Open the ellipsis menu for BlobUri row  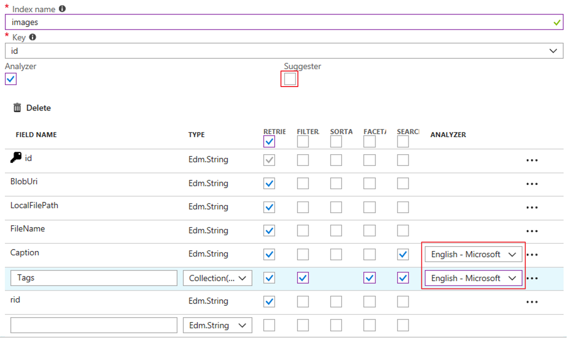(x=532, y=184)
